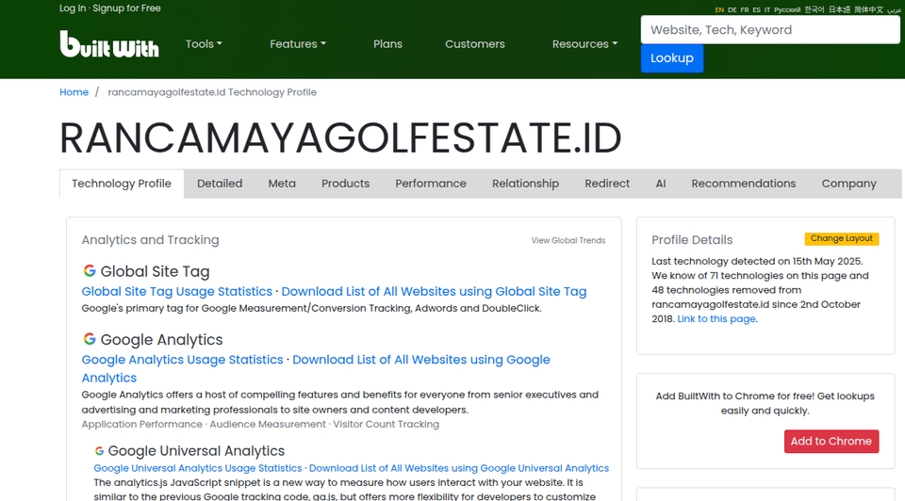
Task: Switch language to DE
Action: 732,9
